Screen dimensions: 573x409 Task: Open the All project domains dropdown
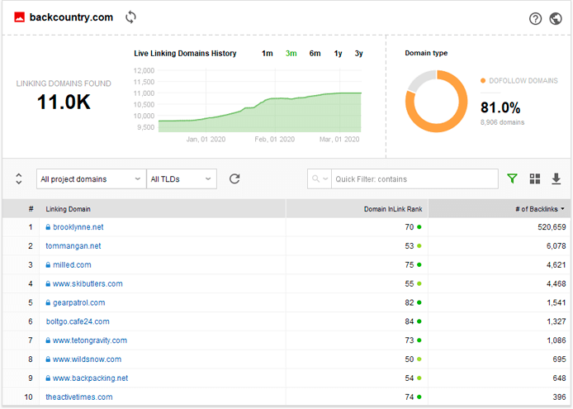pos(92,179)
